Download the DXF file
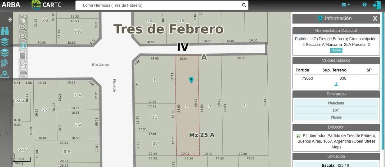Image resolution: width=385 pixels, height=167 pixels. coord(336,110)
